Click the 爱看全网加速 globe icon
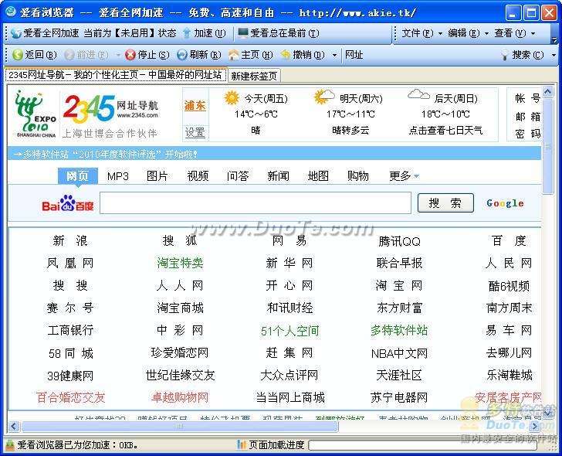This screenshot has width=562, height=456. 16,33
